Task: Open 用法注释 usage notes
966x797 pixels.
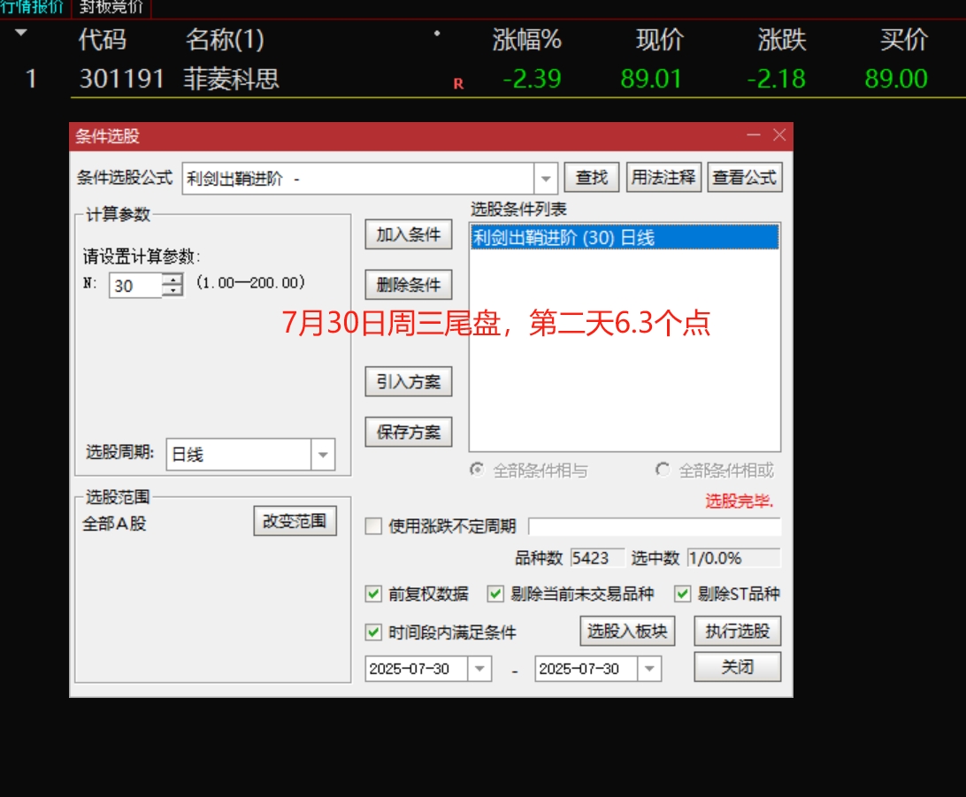Action: tap(663, 178)
